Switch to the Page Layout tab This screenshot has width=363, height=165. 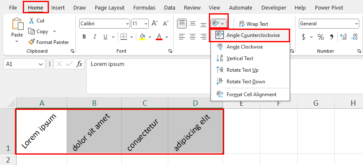[x=109, y=7]
